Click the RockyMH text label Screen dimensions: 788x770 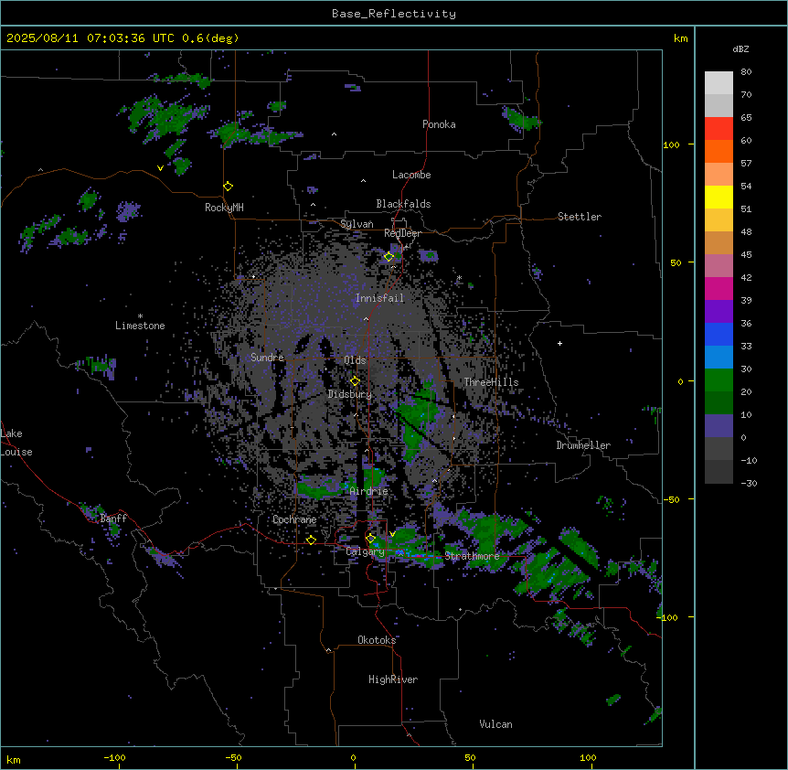(224, 208)
